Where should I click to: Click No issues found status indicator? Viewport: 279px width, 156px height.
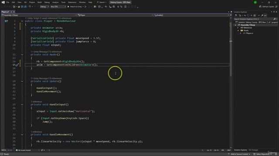[x=23, y=150]
